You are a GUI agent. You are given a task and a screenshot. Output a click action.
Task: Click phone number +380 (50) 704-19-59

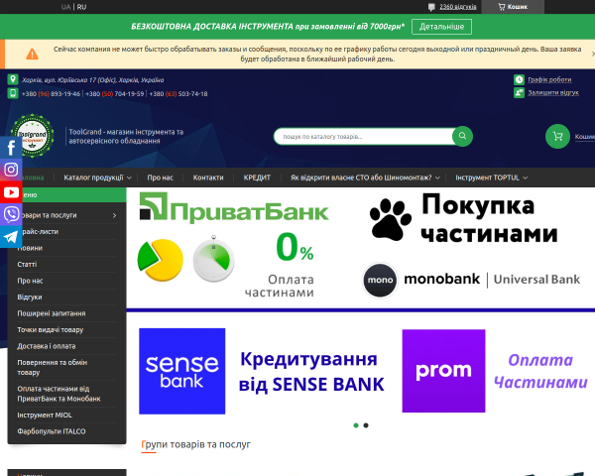(x=115, y=94)
